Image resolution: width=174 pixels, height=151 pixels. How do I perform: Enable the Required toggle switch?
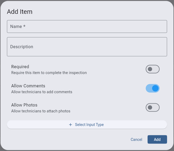(x=153, y=69)
